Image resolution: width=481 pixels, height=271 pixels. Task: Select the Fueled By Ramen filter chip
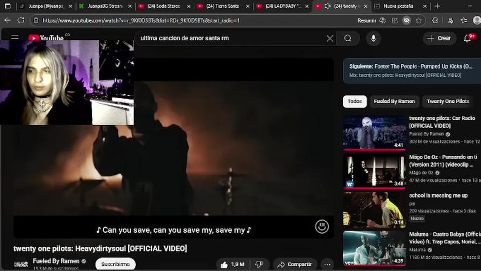394,101
